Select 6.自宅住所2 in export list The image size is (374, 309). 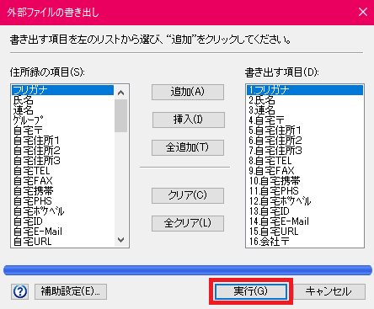[x=305, y=141]
